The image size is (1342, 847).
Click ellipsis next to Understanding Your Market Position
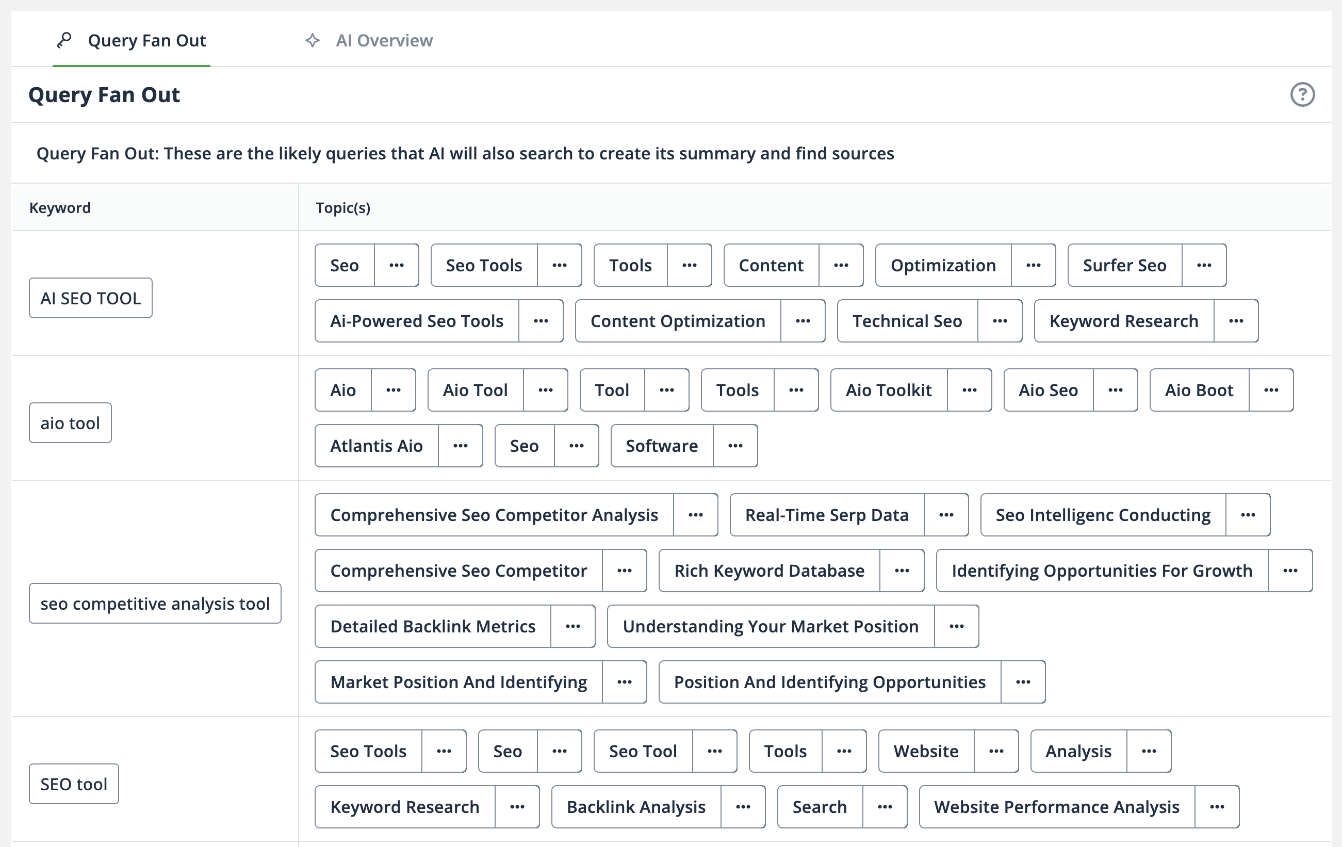(x=957, y=626)
